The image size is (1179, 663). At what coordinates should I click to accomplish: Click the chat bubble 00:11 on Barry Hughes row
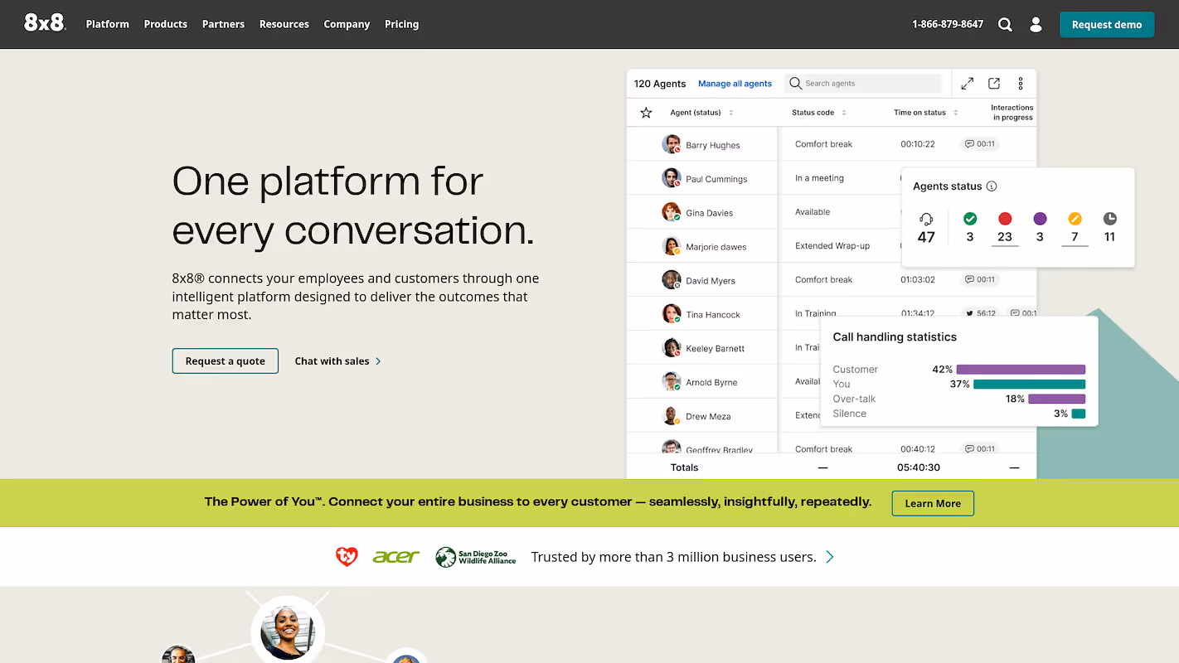pos(980,144)
